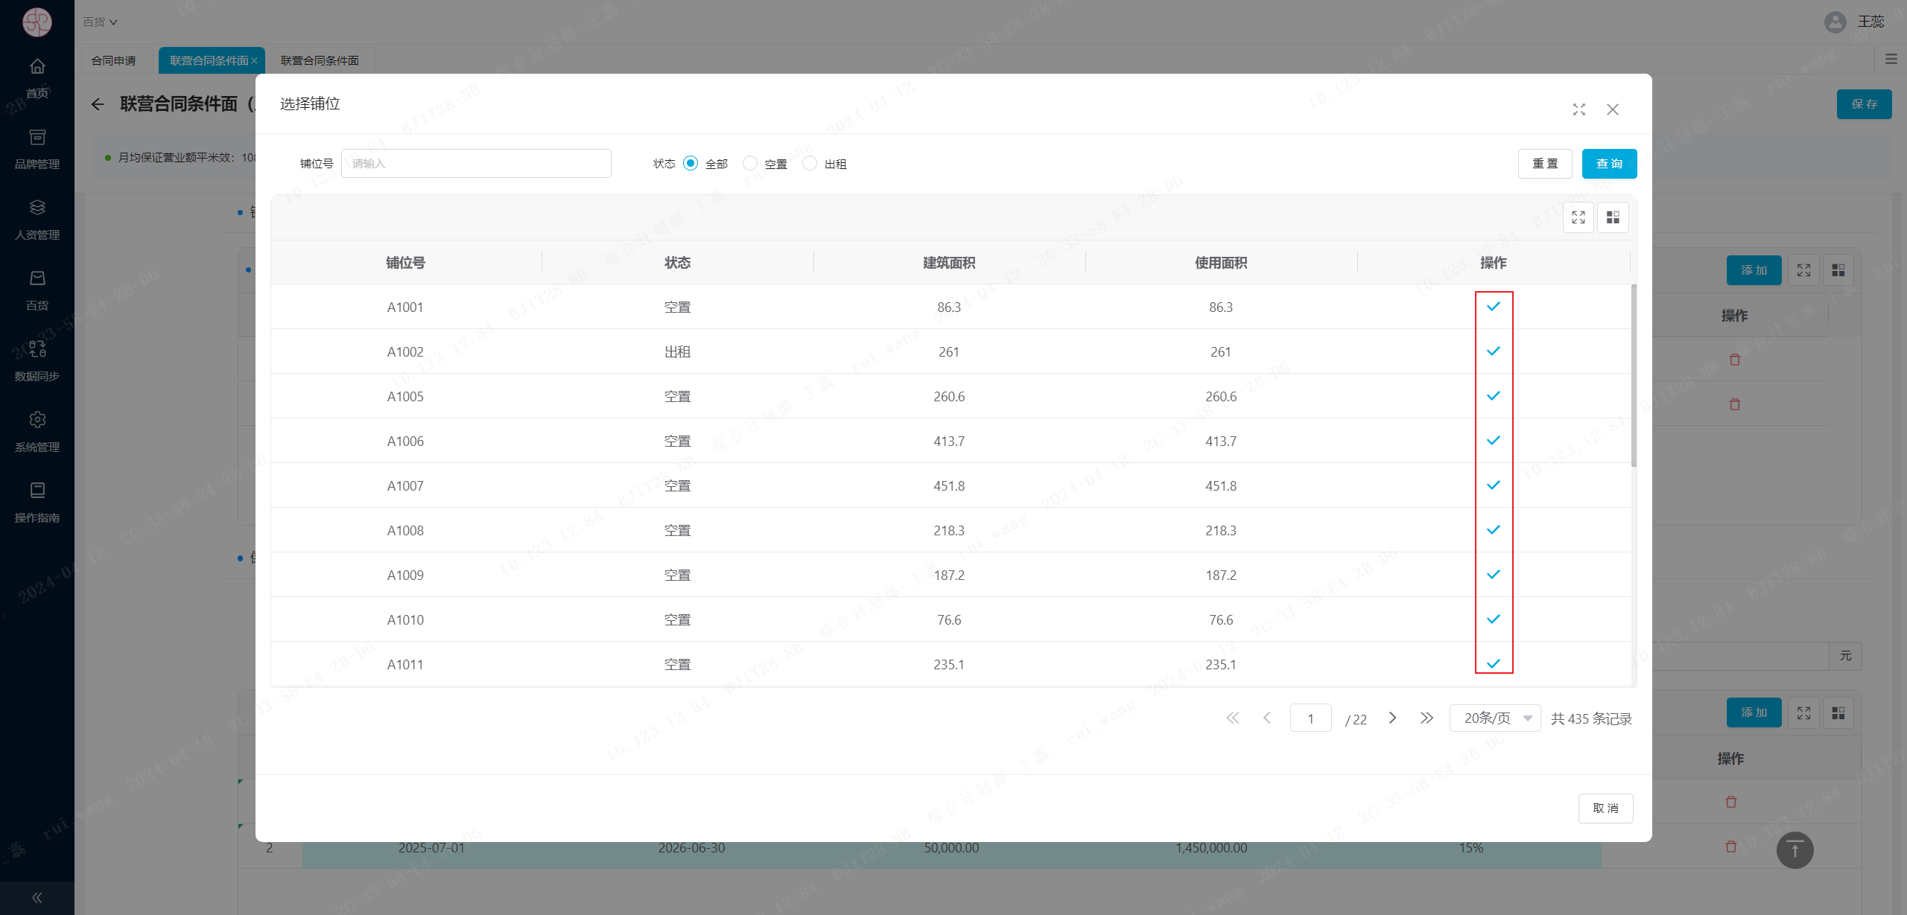Screen dimensions: 1907x915
Task: Click the 取消 cancel button
Action: click(x=1606, y=809)
